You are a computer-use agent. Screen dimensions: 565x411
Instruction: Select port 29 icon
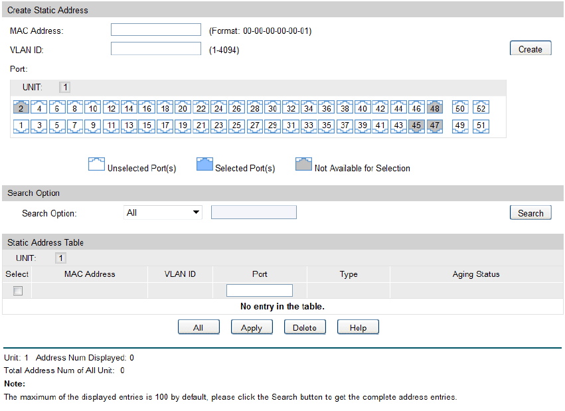coord(272,126)
